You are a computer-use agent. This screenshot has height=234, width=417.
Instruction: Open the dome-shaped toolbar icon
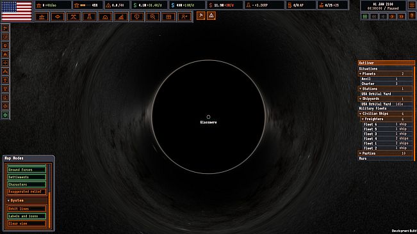tap(105, 17)
